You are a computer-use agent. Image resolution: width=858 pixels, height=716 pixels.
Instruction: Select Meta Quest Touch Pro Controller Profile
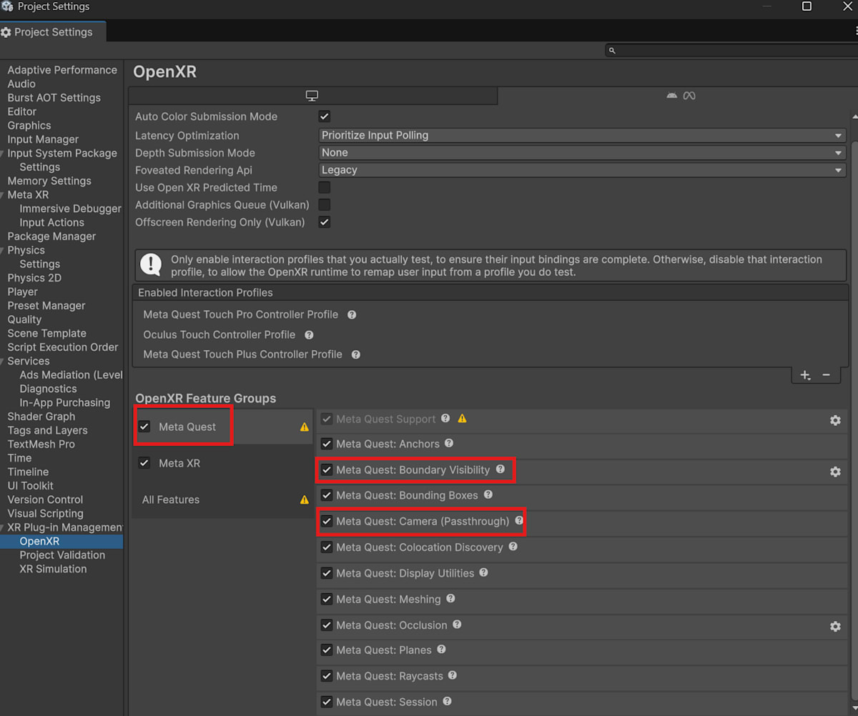240,314
